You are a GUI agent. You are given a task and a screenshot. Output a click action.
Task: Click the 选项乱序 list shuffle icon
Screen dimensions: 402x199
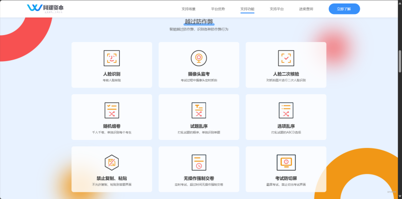(x=286, y=110)
